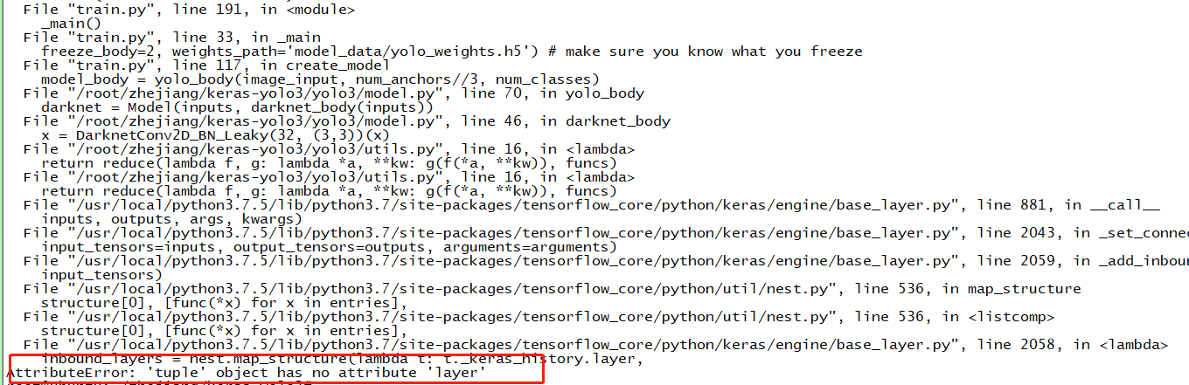Click the AttributeError 'tuple' object message
Image resolution: width=1189 pixels, height=385 pixels.
pyautogui.click(x=247, y=373)
